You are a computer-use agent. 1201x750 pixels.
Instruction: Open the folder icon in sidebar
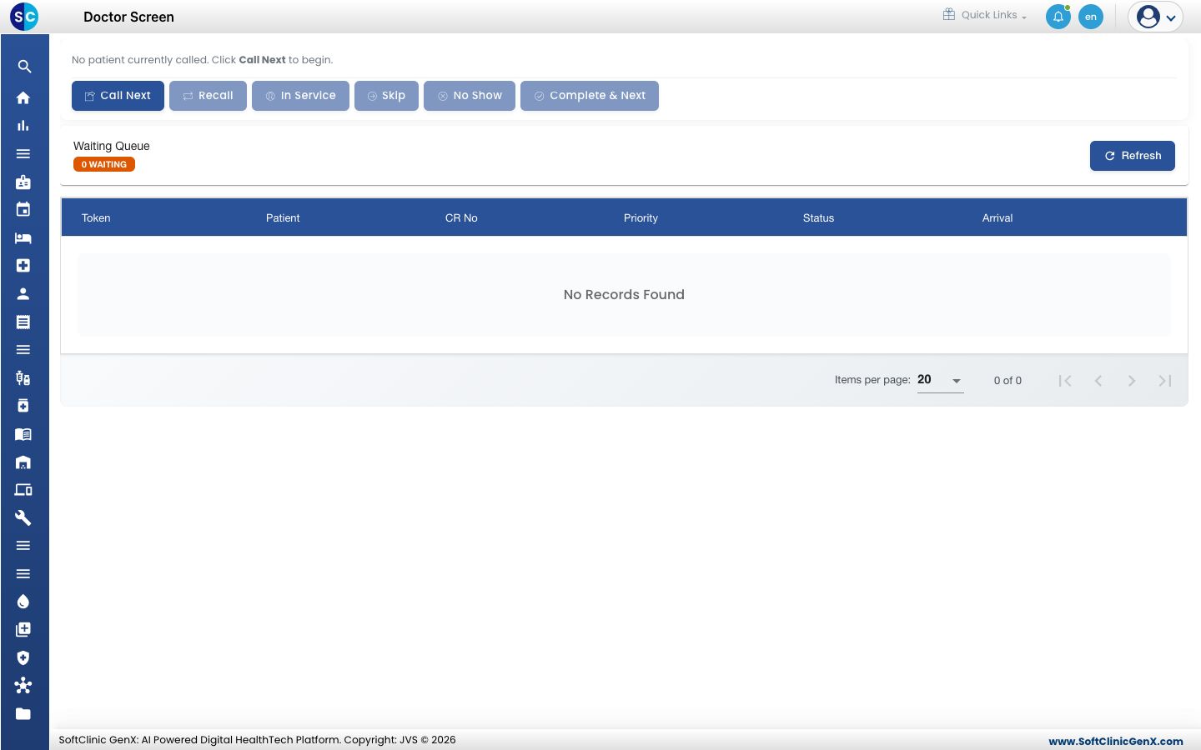pyautogui.click(x=23, y=713)
